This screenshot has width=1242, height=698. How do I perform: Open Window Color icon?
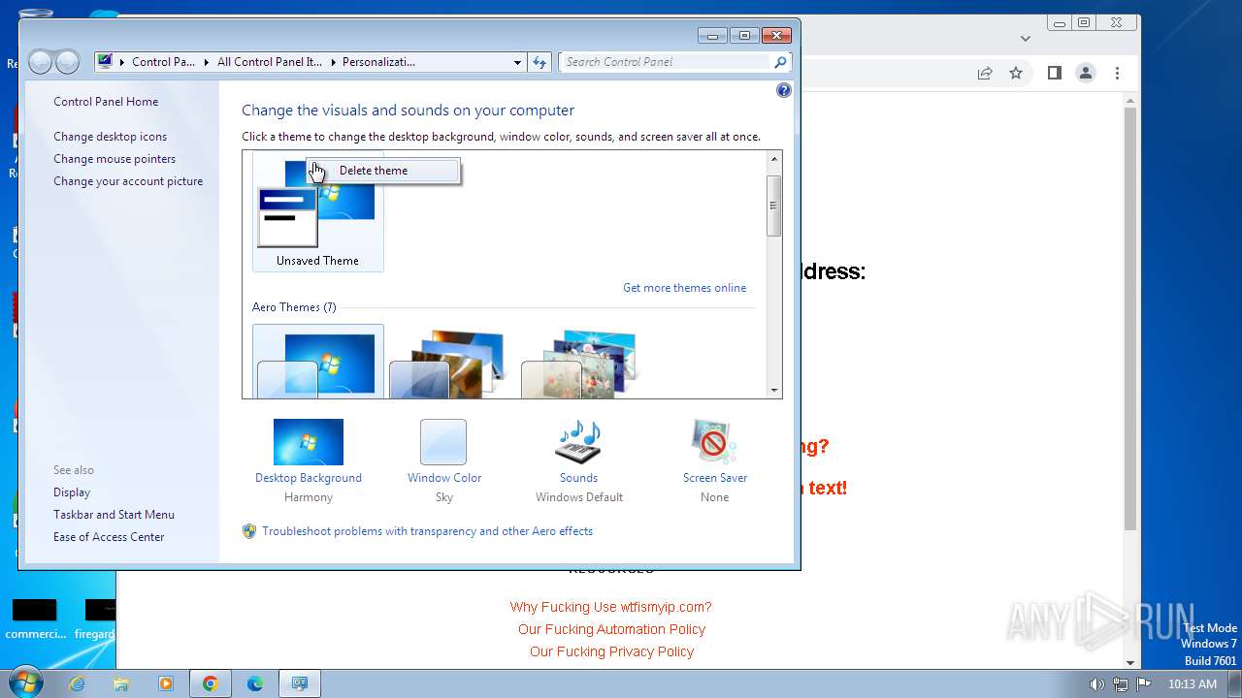[x=443, y=442]
